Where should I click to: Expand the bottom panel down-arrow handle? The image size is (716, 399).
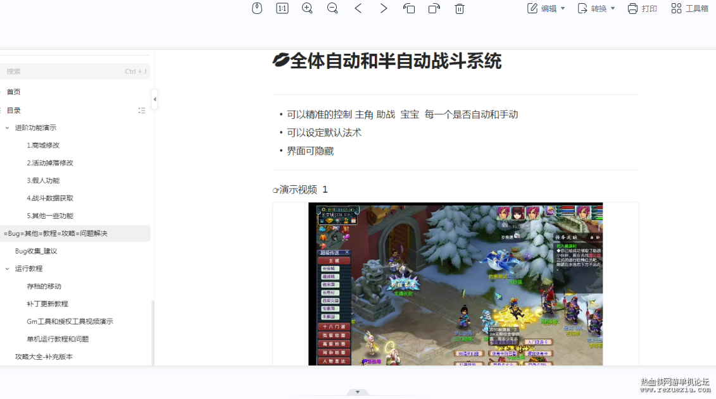[x=358, y=391]
